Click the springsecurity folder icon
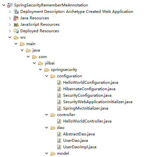 (47, 70)
